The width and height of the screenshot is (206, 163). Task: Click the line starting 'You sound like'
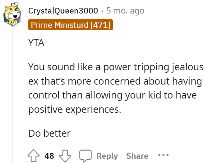click(x=116, y=67)
